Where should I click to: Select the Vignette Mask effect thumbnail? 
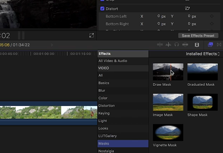(168, 132)
